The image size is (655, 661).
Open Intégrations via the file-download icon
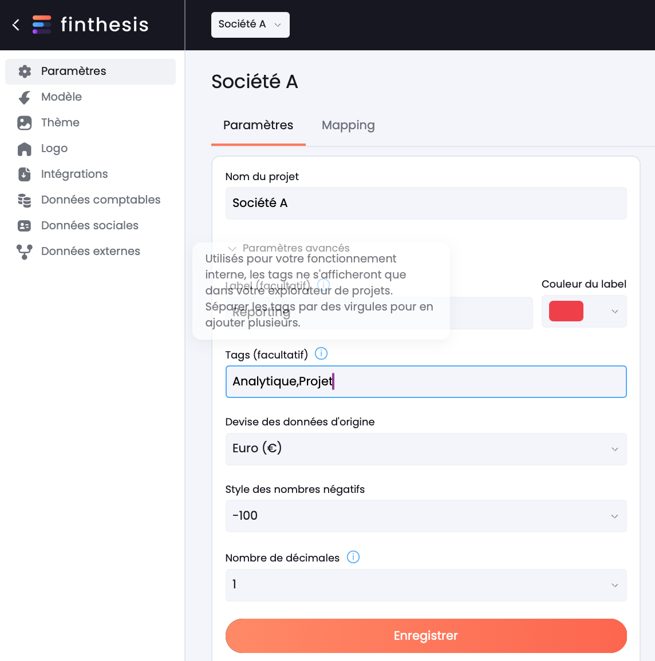click(25, 174)
